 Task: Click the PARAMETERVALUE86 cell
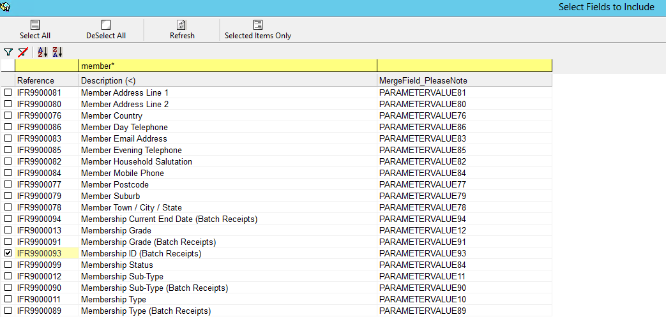[x=465, y=127]
